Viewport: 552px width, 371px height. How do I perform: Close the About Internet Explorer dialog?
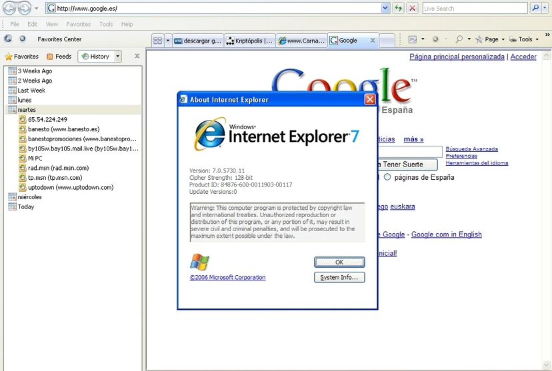370,99
